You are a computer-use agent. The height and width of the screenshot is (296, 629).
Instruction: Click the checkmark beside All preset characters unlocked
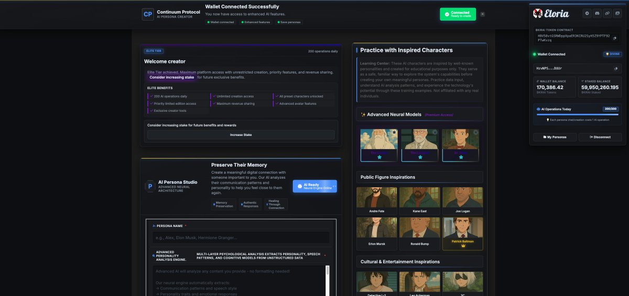277,96
